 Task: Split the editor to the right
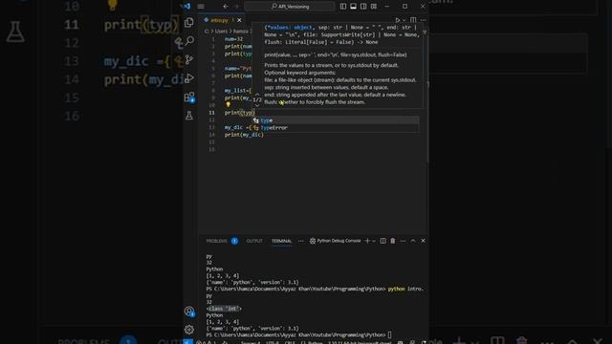point(413,20)
